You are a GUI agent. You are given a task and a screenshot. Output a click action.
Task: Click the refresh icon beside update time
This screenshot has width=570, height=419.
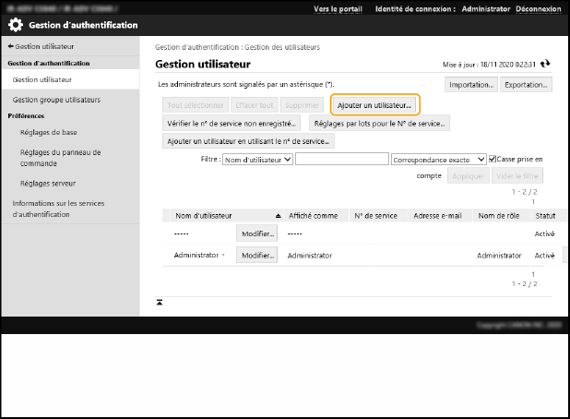(546, 65)
